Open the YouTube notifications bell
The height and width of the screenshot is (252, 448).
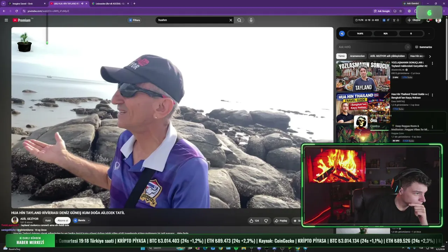[428, 20]
